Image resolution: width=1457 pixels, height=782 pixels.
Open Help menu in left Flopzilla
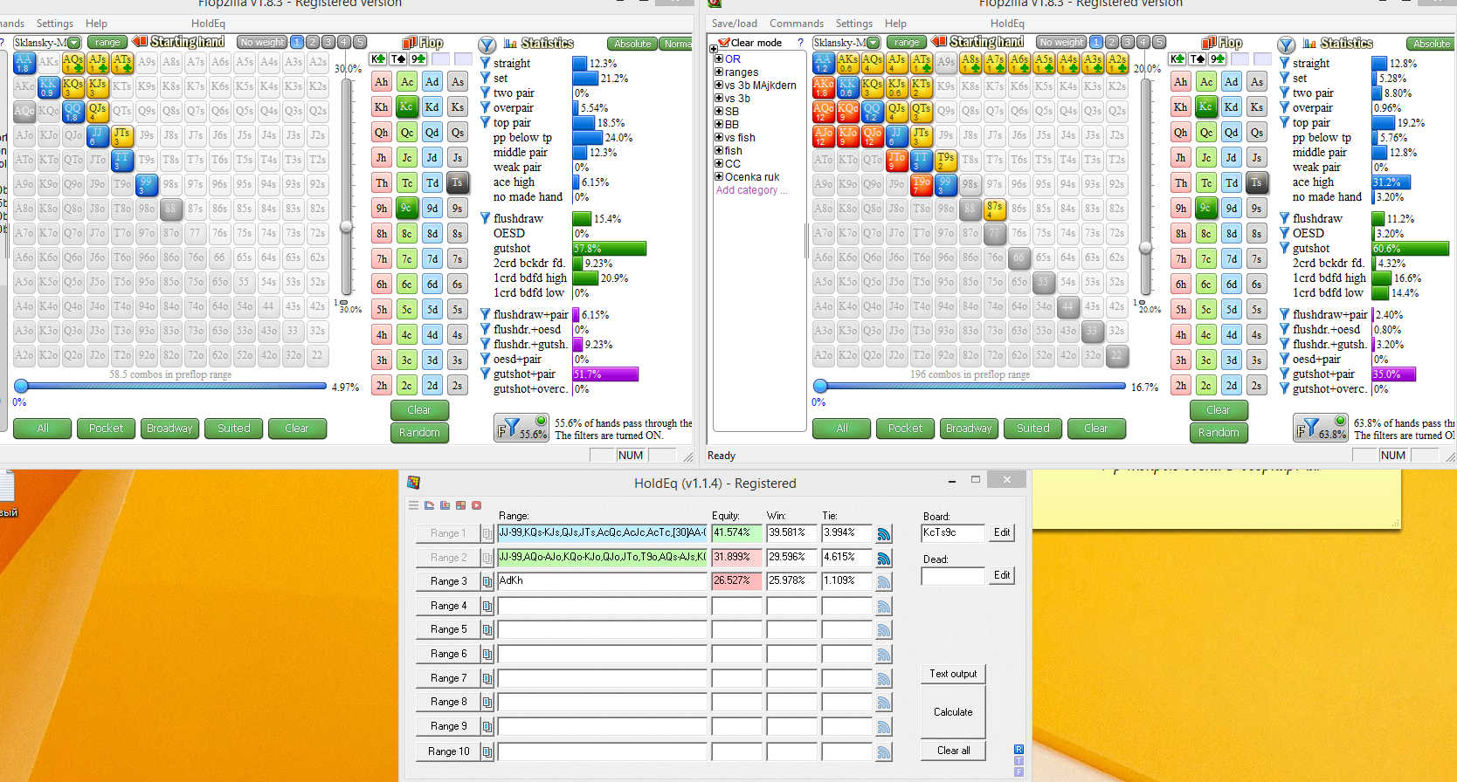(96, 24)
